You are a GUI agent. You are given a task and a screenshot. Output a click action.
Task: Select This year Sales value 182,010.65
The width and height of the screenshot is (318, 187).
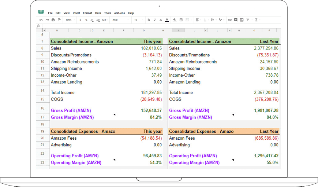pyautogui.click(x=151, y=48)
